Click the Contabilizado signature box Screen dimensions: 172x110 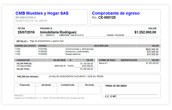pos(68,90)
